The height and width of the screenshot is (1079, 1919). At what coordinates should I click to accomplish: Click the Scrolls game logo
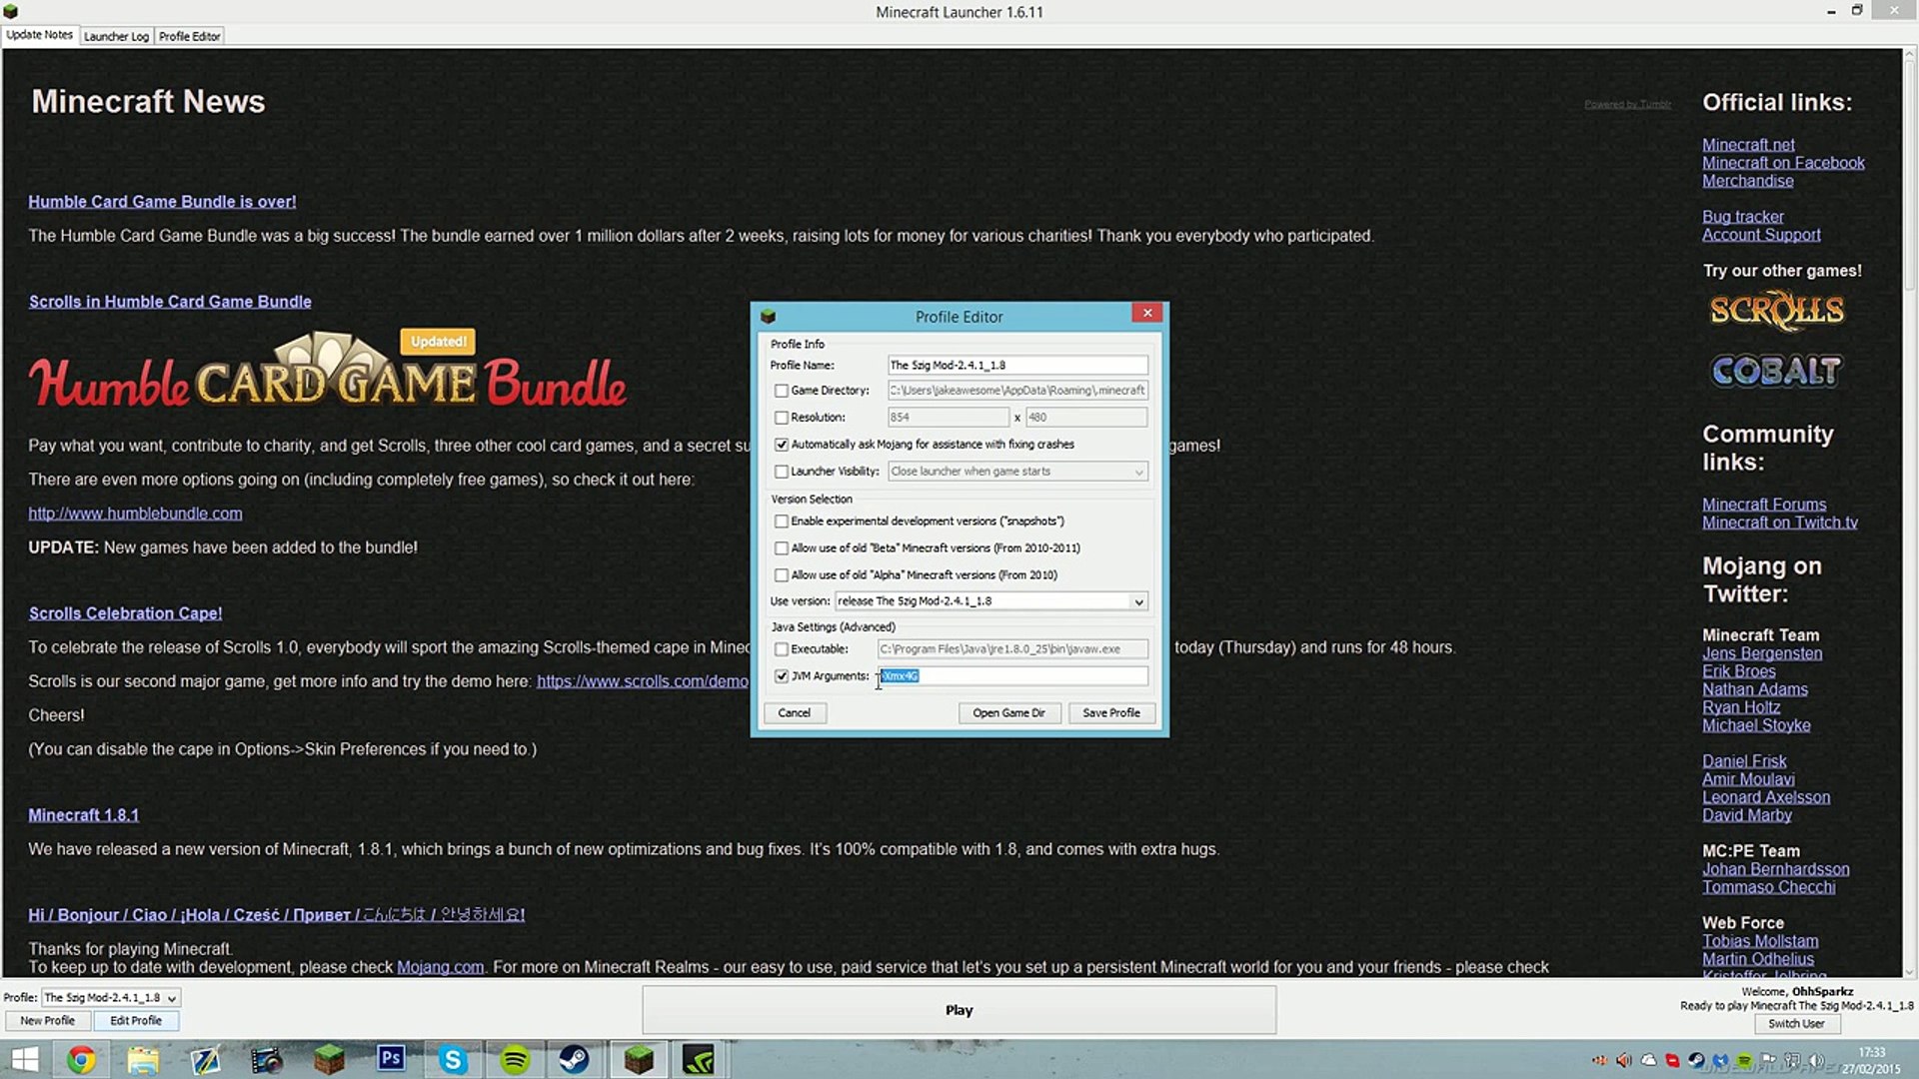click(1776, 311)
